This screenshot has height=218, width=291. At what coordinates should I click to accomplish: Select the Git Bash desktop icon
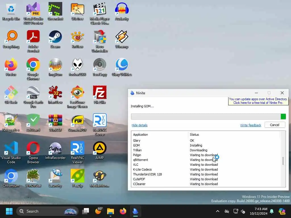coord(11,95)
